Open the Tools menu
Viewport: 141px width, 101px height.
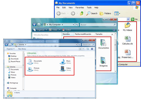[x=89, y=7]
